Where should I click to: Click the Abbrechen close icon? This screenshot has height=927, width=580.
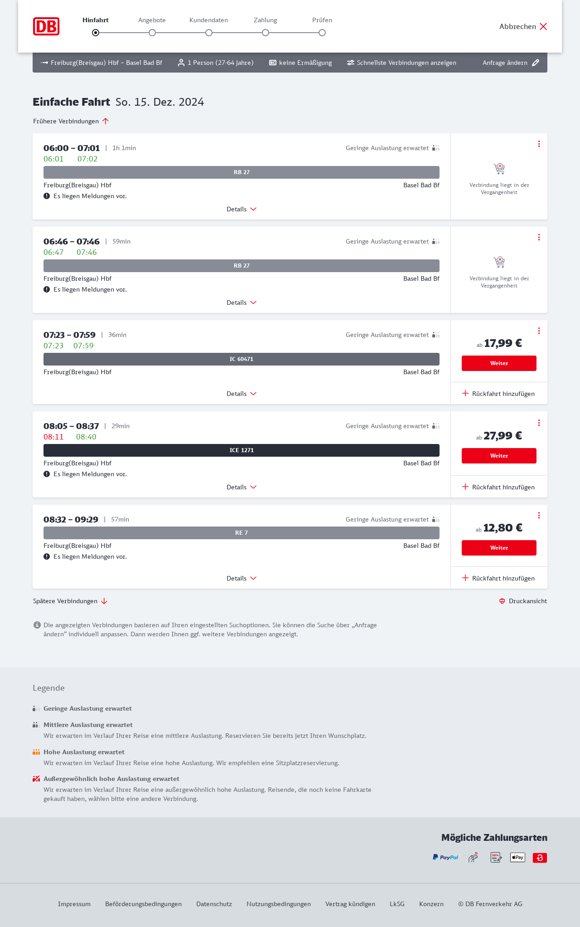tap(543, 26)
